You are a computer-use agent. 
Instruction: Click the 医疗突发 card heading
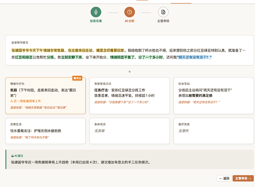184,125
